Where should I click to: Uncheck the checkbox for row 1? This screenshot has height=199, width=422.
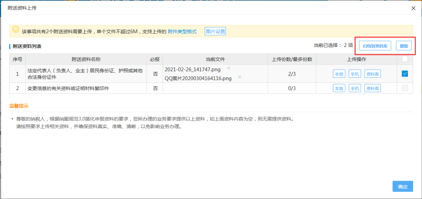[x=405, y=74]
